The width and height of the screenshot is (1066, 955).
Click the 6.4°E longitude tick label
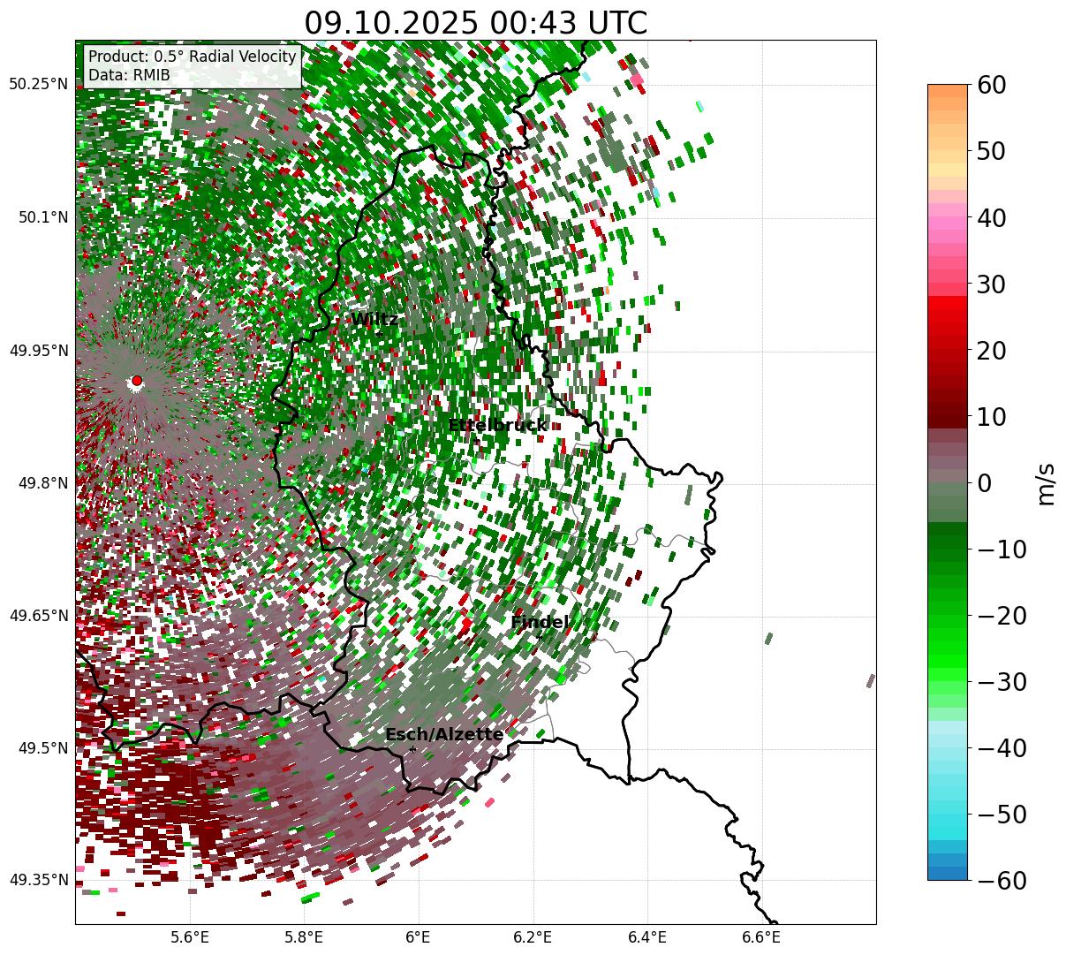click(647, 936)
